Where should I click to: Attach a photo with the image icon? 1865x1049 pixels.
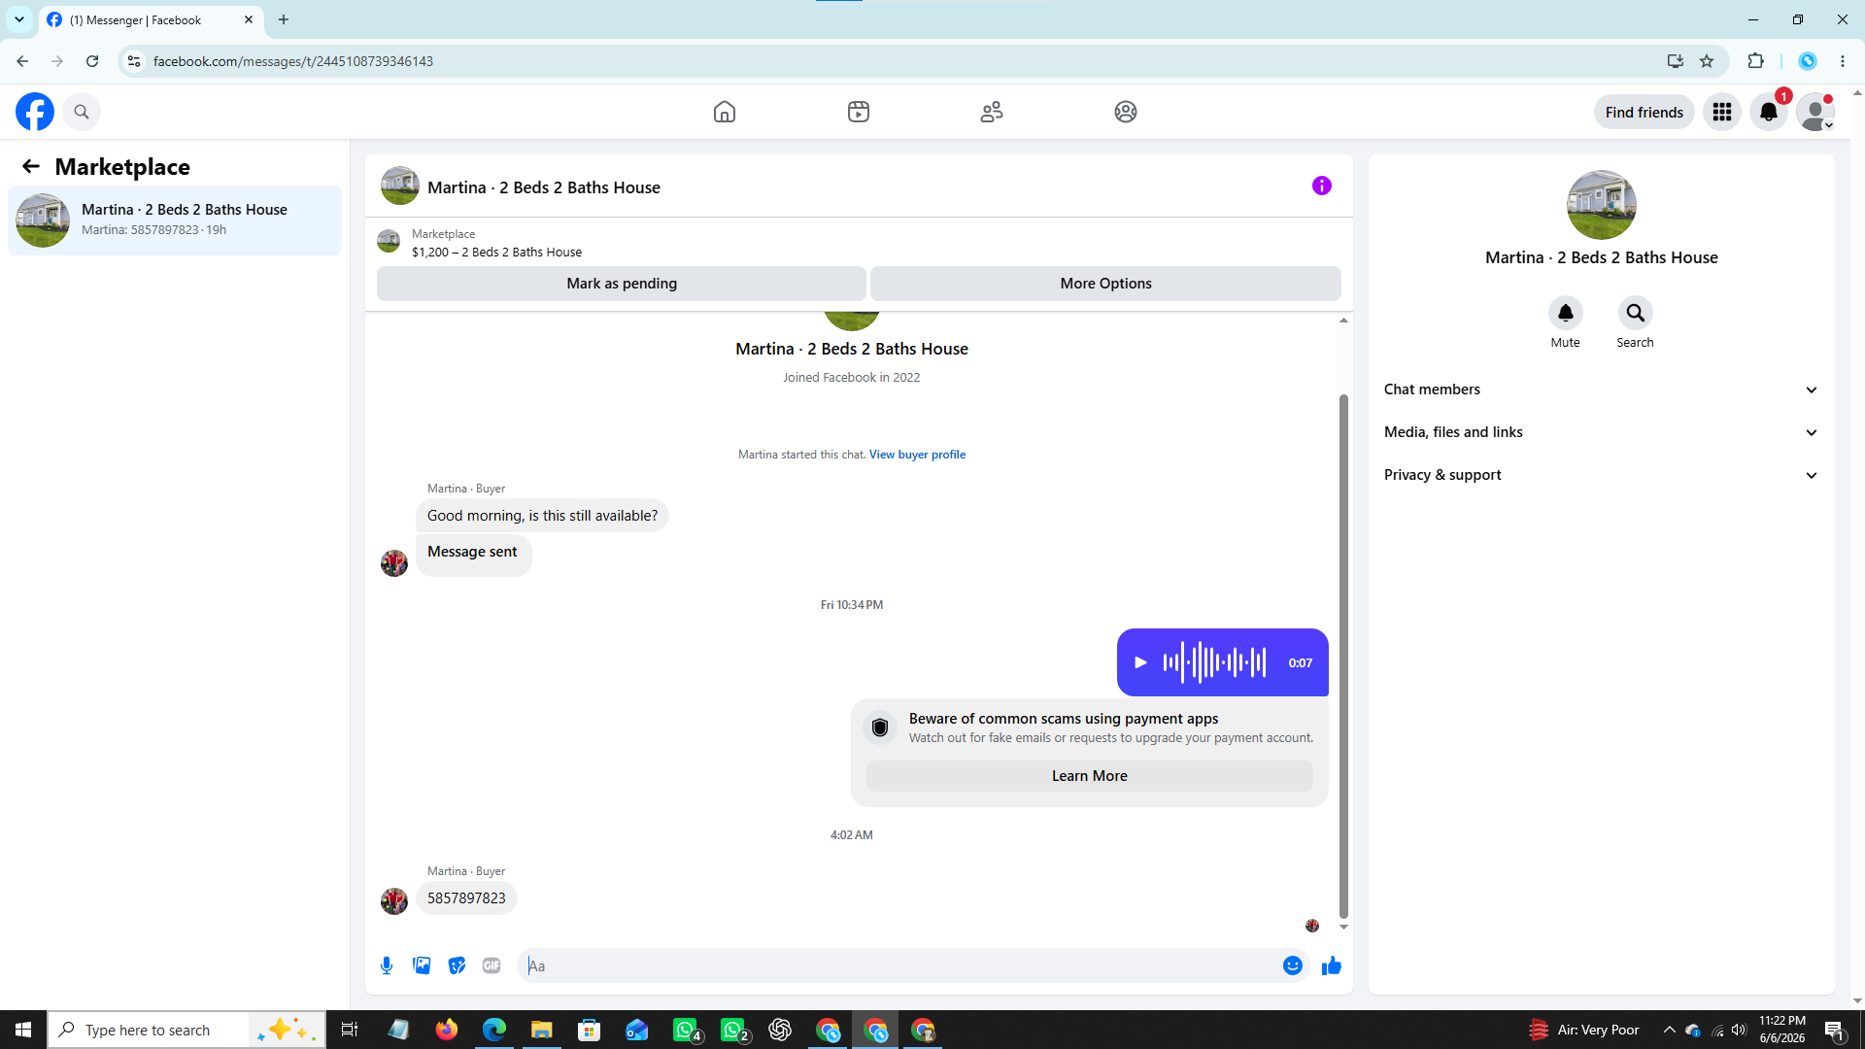click(x=422, y=965)
